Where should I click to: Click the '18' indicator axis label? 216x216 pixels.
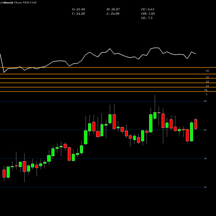tap(207, 71)
